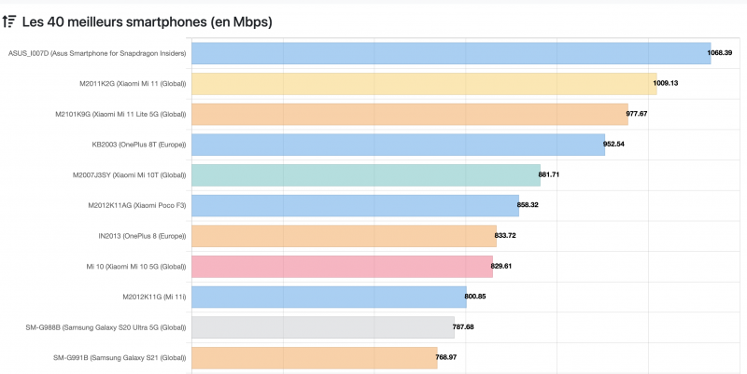Viewport: 747px width, 374px height.
Task: Select the teal Xiaomi Mi 10T bar
Action: 365,174
